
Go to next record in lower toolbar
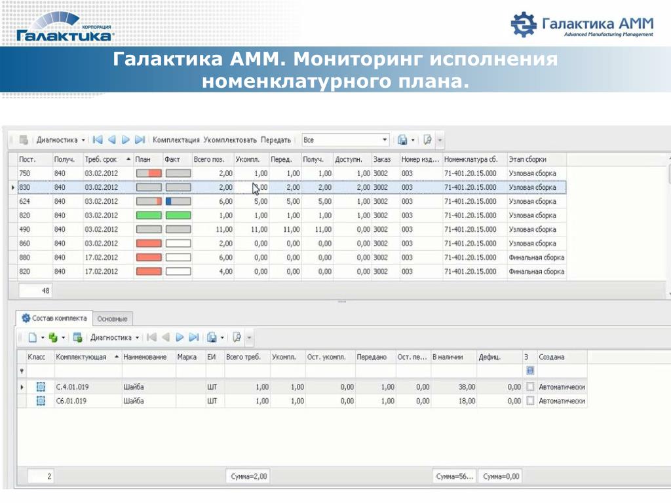point(180,337)
